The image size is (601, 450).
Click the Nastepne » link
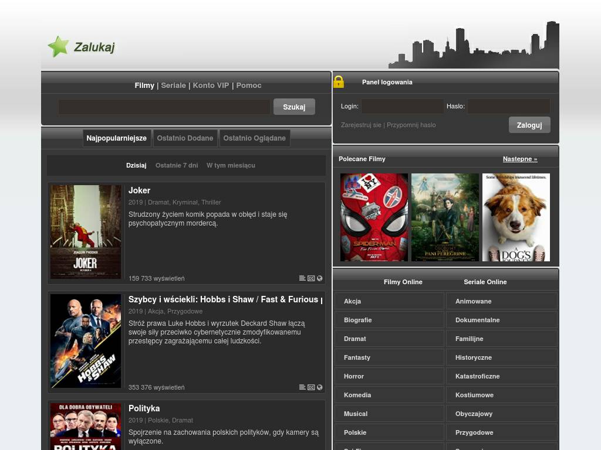519,159
